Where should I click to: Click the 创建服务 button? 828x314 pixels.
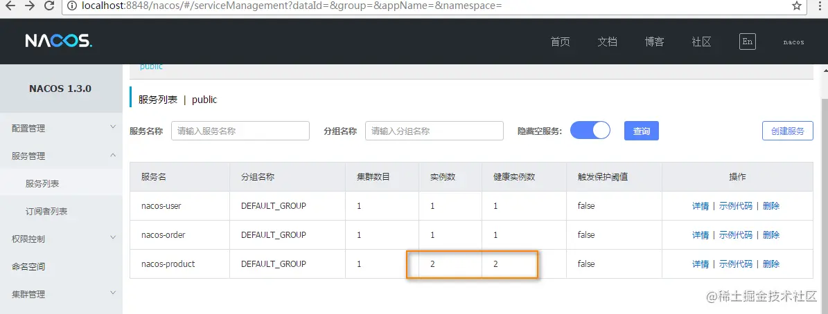(787, 131)
